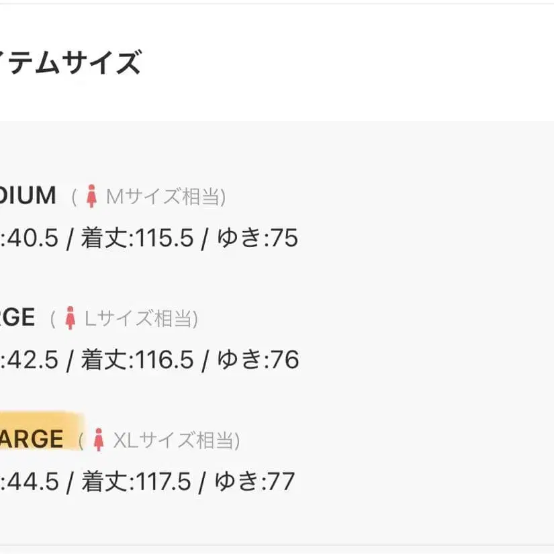554x554 pixels.
Task: Click the 着丈:116.5 measurement
Action: pos(137,360)
